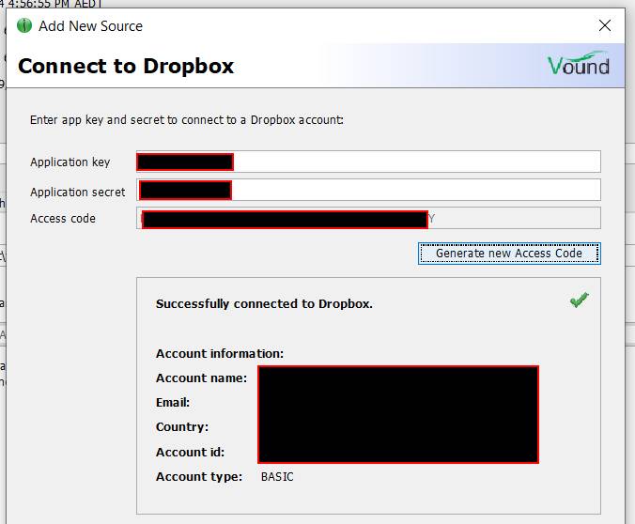Click the Generate new Access Code button
This screenshot has height=524, width=635.
click(x=509, y=254)
